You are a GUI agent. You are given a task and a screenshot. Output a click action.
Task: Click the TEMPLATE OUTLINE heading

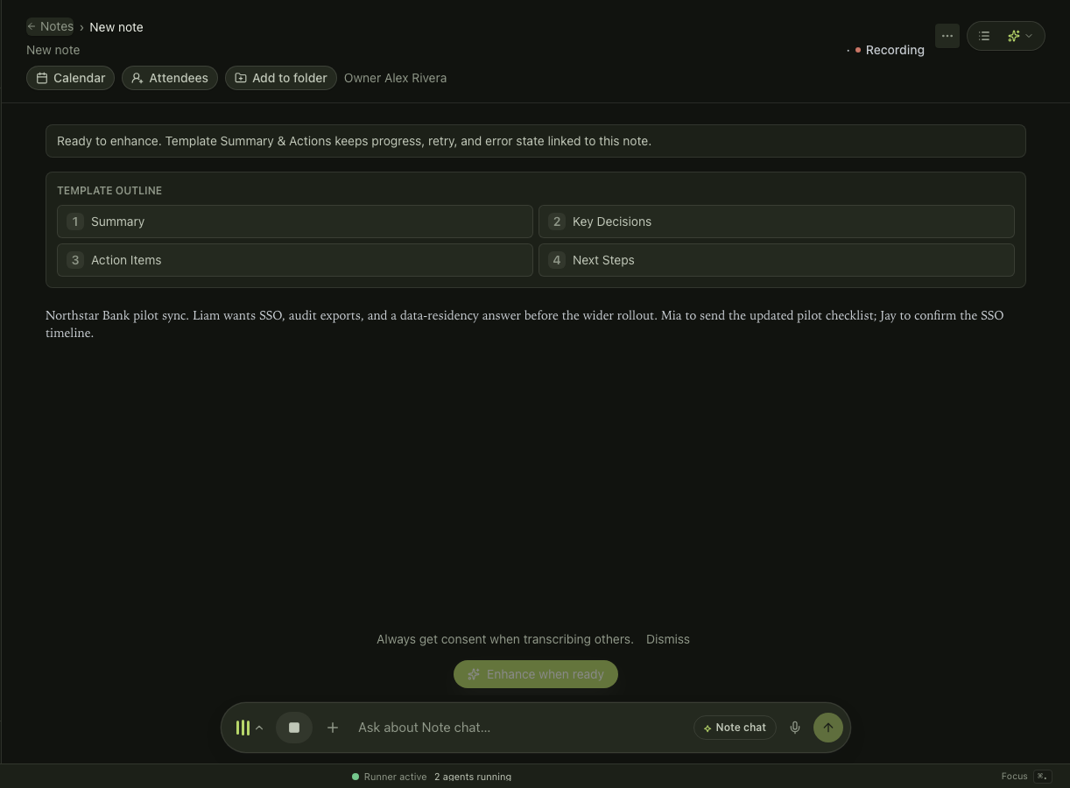(109, 190)
